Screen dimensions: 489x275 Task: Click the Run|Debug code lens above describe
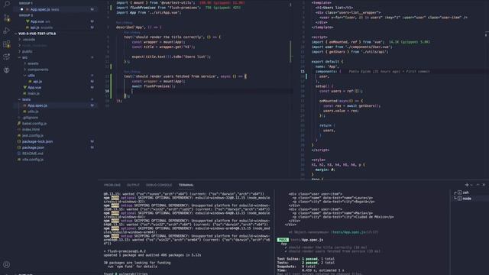[124, 22]
